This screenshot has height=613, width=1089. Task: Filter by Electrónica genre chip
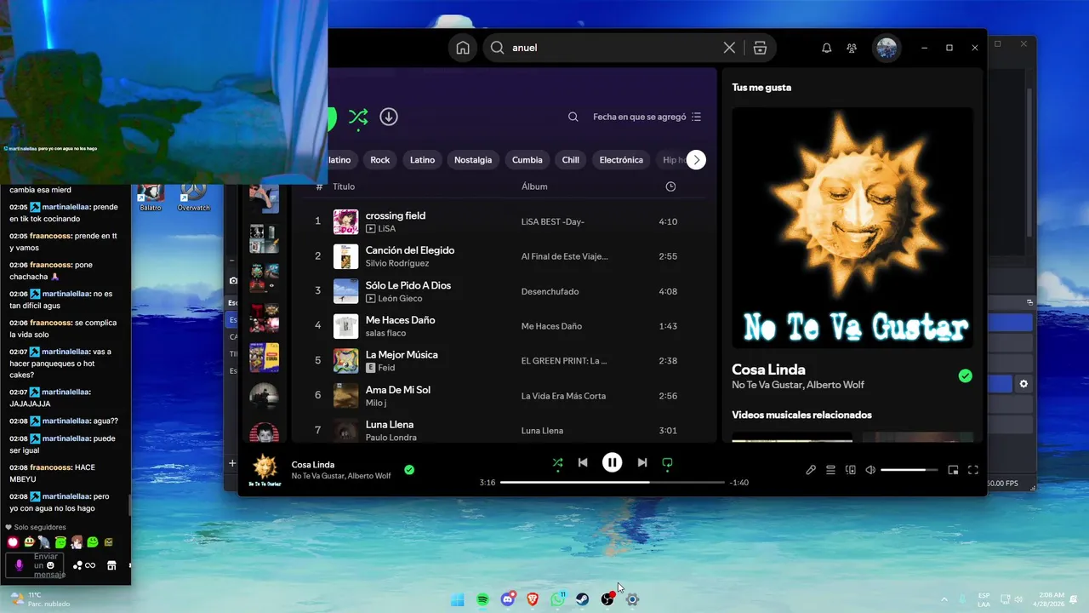pos(621,160)
